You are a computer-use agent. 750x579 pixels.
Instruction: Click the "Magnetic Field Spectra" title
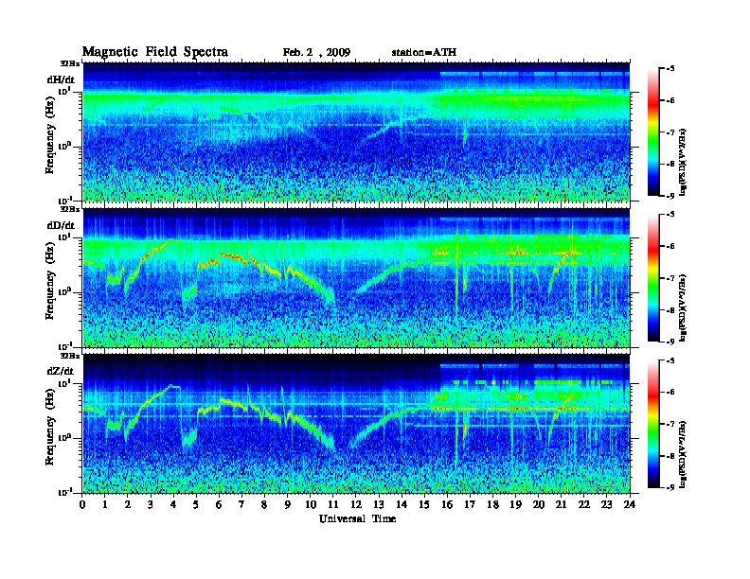click(155, 52)
